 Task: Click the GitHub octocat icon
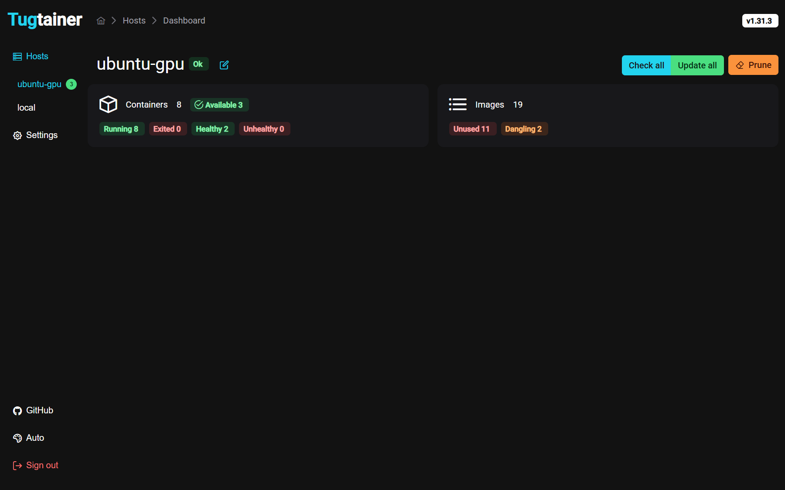coord(17,411)
